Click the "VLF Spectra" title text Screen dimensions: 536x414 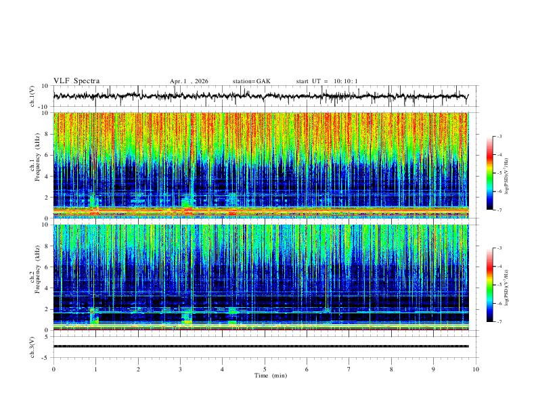[76, 81]
